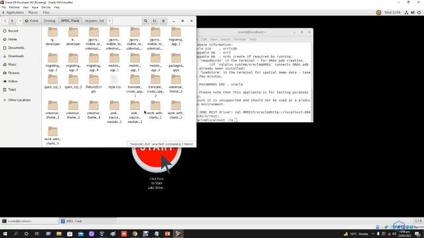424x238 pixels.
Task: Open the GNOME Places menu
Action: click(x=33, y=13)
